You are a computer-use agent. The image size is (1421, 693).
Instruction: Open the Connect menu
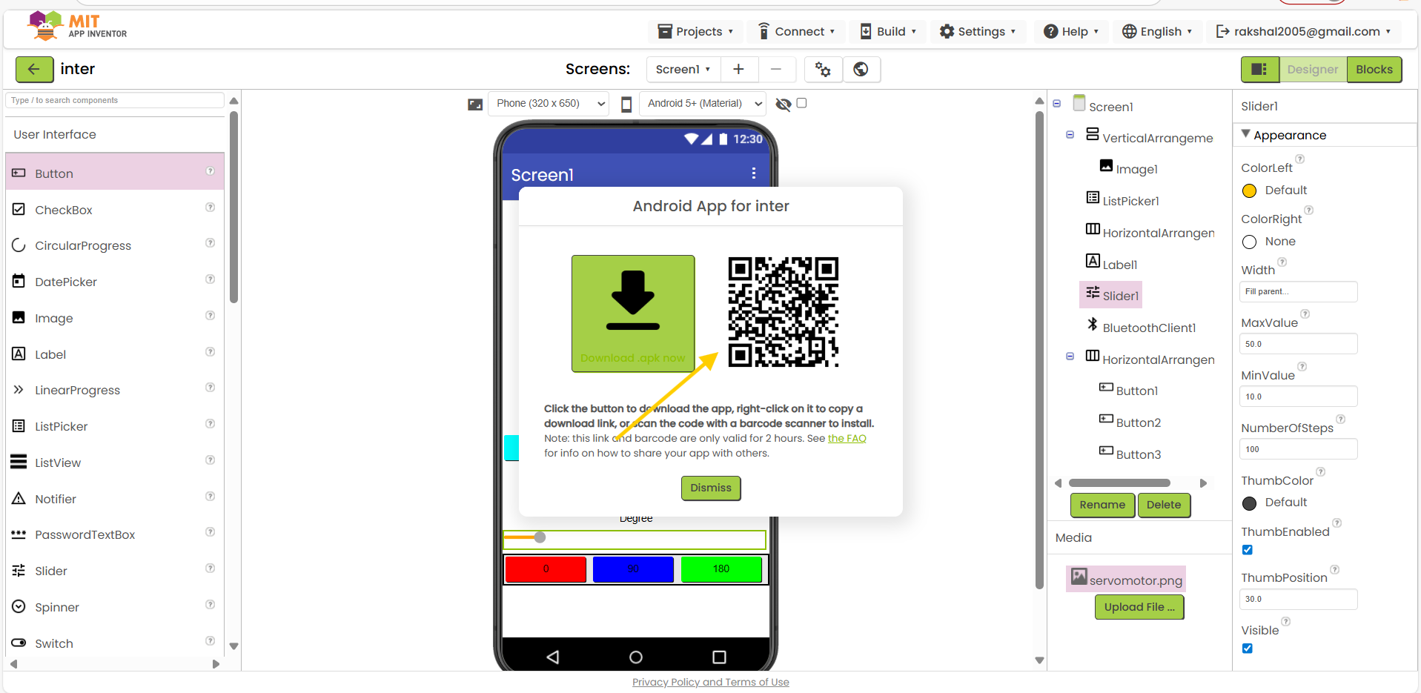coord(796,31)
